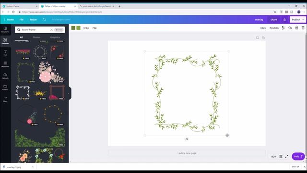Open the Templates panel in sidebar
The width and height of the screenshot is (307, 173).
[5, 29]
